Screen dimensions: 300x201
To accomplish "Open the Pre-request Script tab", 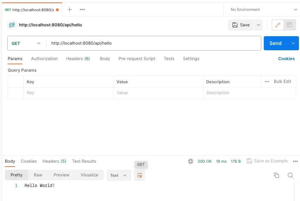I will (x=137, y=59).
